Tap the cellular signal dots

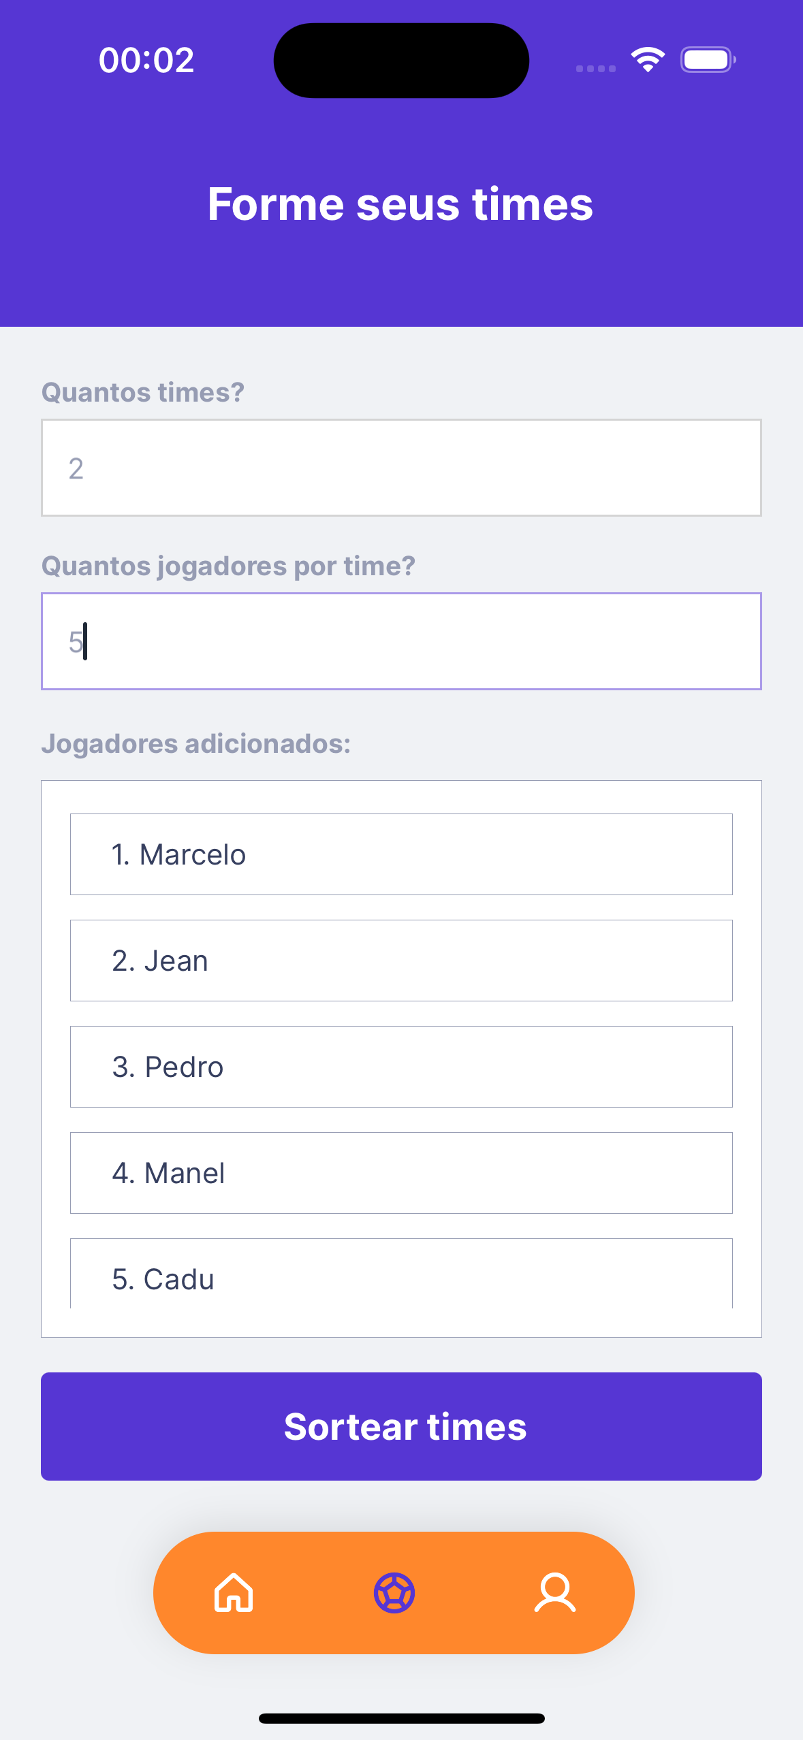point(595,68)
